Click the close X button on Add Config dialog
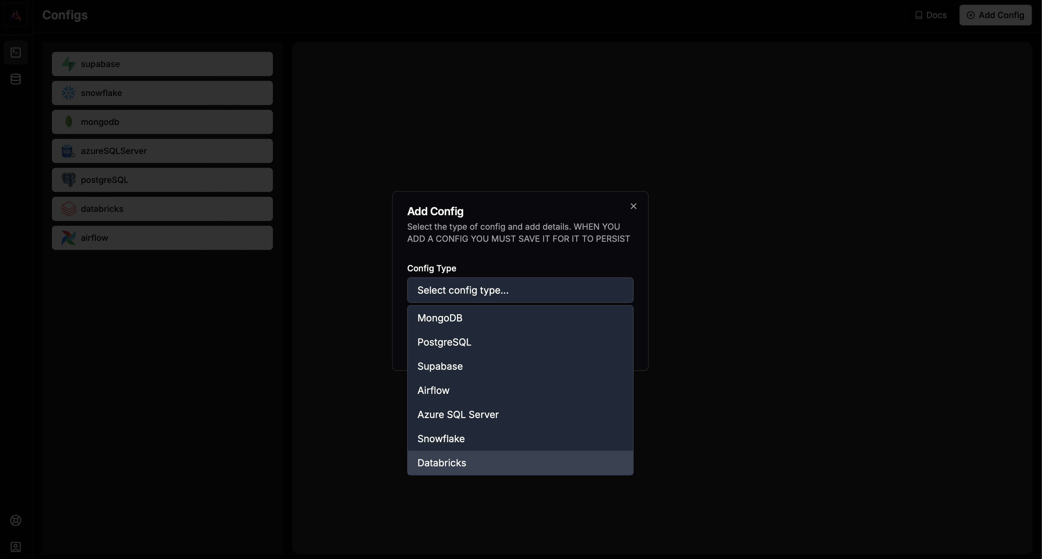This screenshot has width=1042, height=559. pyautogui.click(x=633, y=206)
